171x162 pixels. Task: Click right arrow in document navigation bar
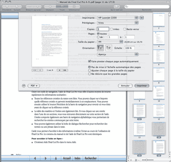pyautogui.click(x=45, y=158)
